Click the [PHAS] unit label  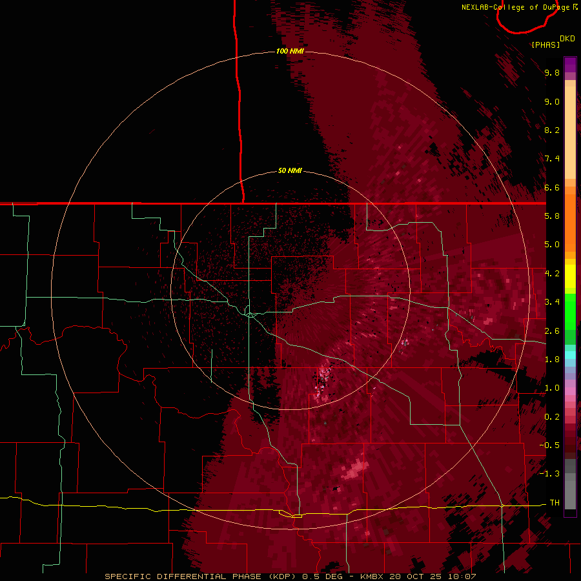tap(545, 45)
